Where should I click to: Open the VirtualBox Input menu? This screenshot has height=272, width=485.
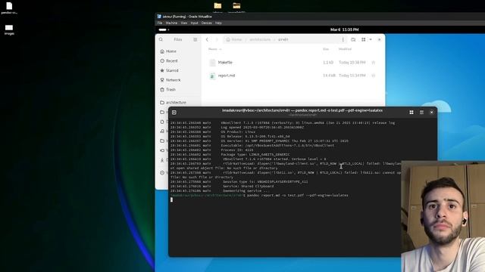(194, 23)
